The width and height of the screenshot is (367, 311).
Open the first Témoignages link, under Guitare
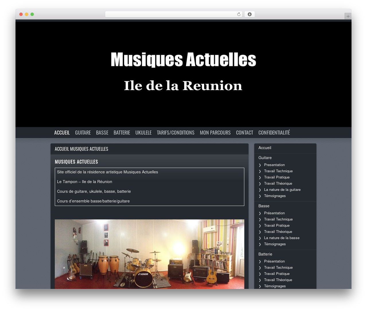click(275, 196)
